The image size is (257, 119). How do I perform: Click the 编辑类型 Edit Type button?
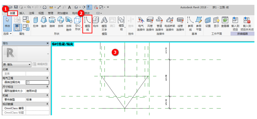(40, 64)
